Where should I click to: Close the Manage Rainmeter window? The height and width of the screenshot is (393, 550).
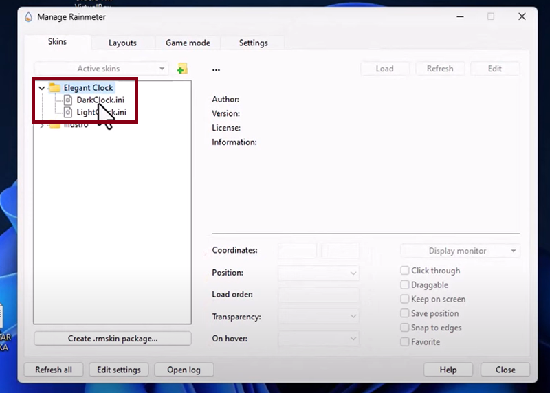[522, 16]
